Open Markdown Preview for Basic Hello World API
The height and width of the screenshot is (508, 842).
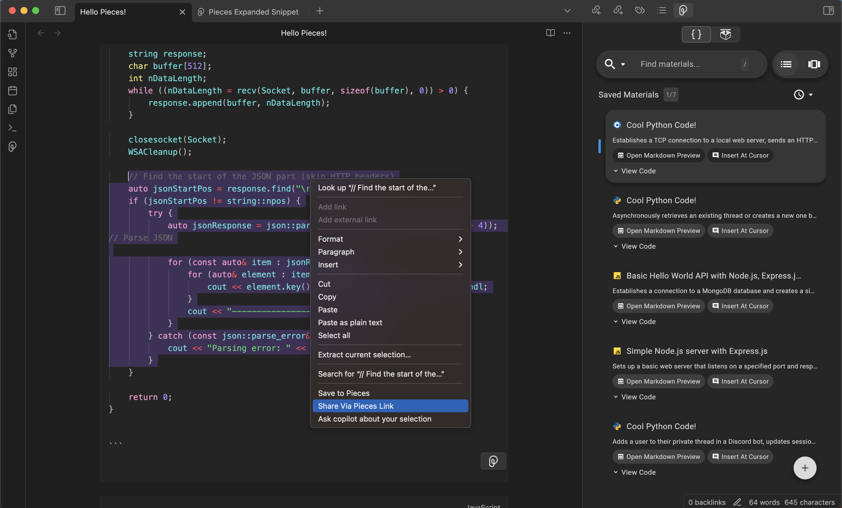tap(658, 306)
